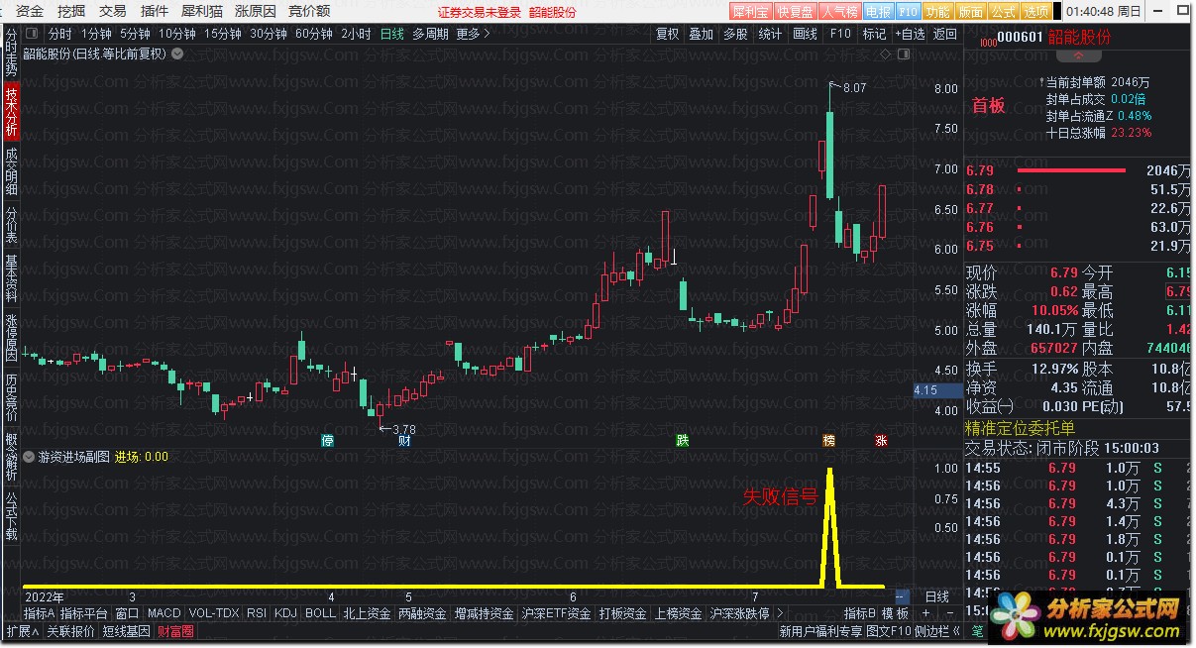Click the 精准定位委托单 link
Viewport: 1196px width, 648px height.
[1021, 428]
